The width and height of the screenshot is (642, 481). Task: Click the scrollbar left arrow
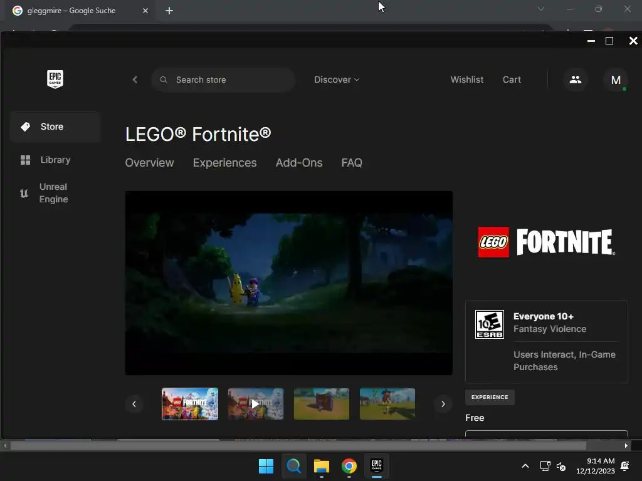coord(5,446)
